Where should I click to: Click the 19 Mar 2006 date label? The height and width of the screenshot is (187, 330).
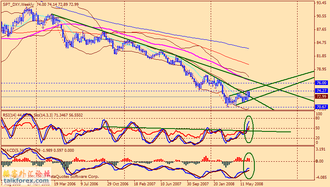pyautogui.click(x=64, y=184)
